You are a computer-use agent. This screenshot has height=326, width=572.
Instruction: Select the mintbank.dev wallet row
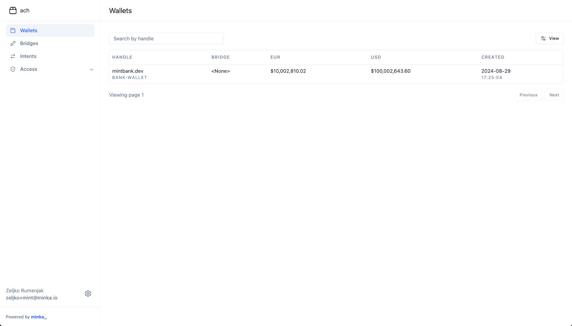tap(128, 71)
